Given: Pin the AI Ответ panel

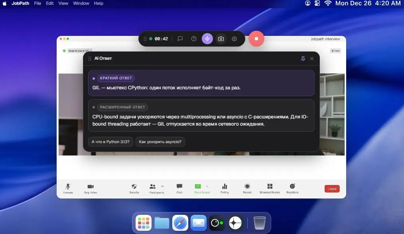Looking at the screenshot, I should click(303, 59).
